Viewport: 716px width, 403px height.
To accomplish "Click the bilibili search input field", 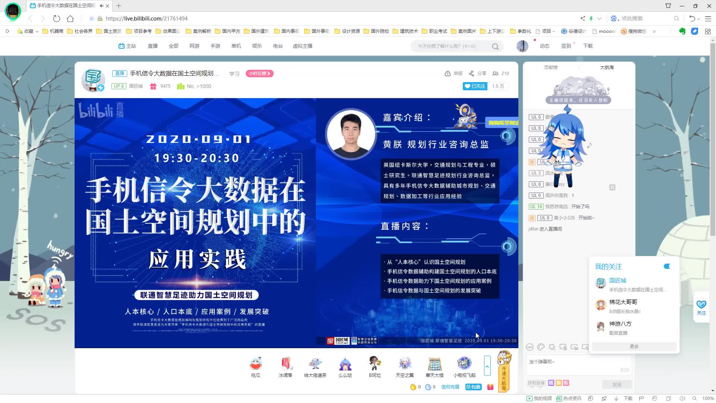I will (451, 46).
